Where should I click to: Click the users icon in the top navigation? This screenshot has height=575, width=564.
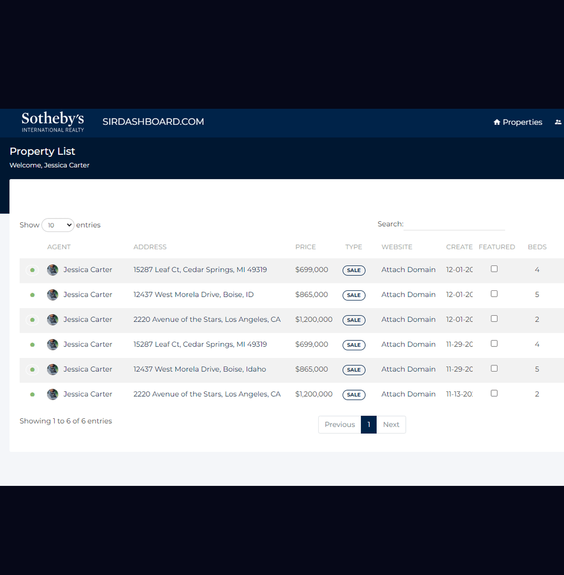pos(558,122)
